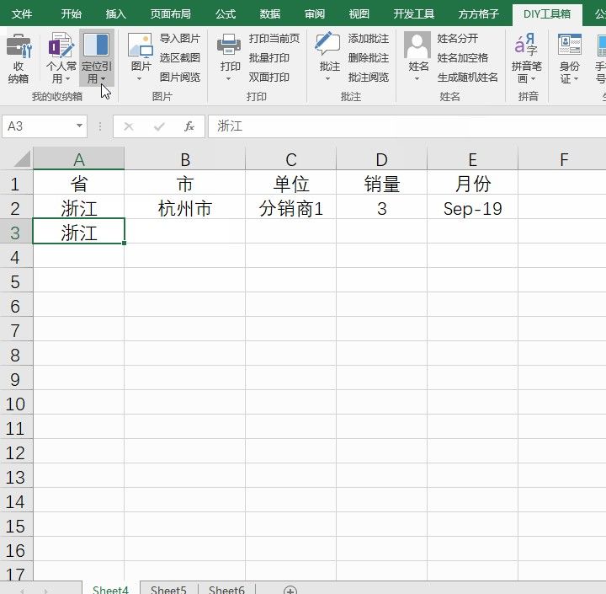Expand the 定位引用 dropdown

[x=97, y=58]
